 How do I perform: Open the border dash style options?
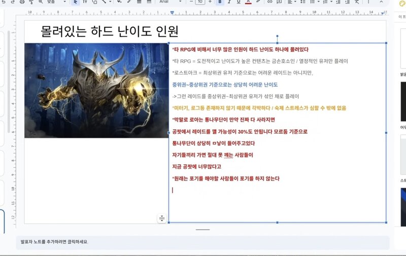pyautogui.click(x=149, y=2)
